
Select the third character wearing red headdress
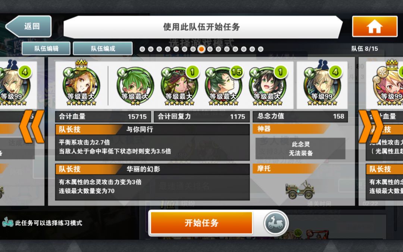coord(179,85)
